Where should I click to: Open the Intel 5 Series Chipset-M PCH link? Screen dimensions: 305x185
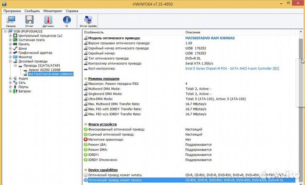click(232, 69)
